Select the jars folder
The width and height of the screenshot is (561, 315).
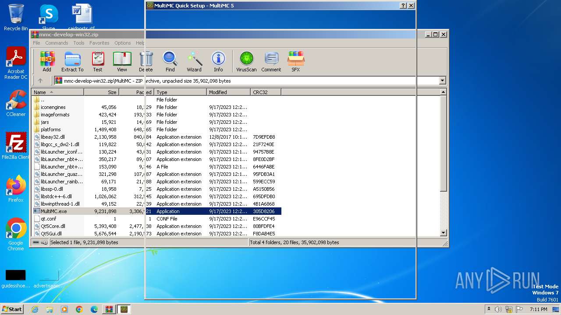[45, 122]
